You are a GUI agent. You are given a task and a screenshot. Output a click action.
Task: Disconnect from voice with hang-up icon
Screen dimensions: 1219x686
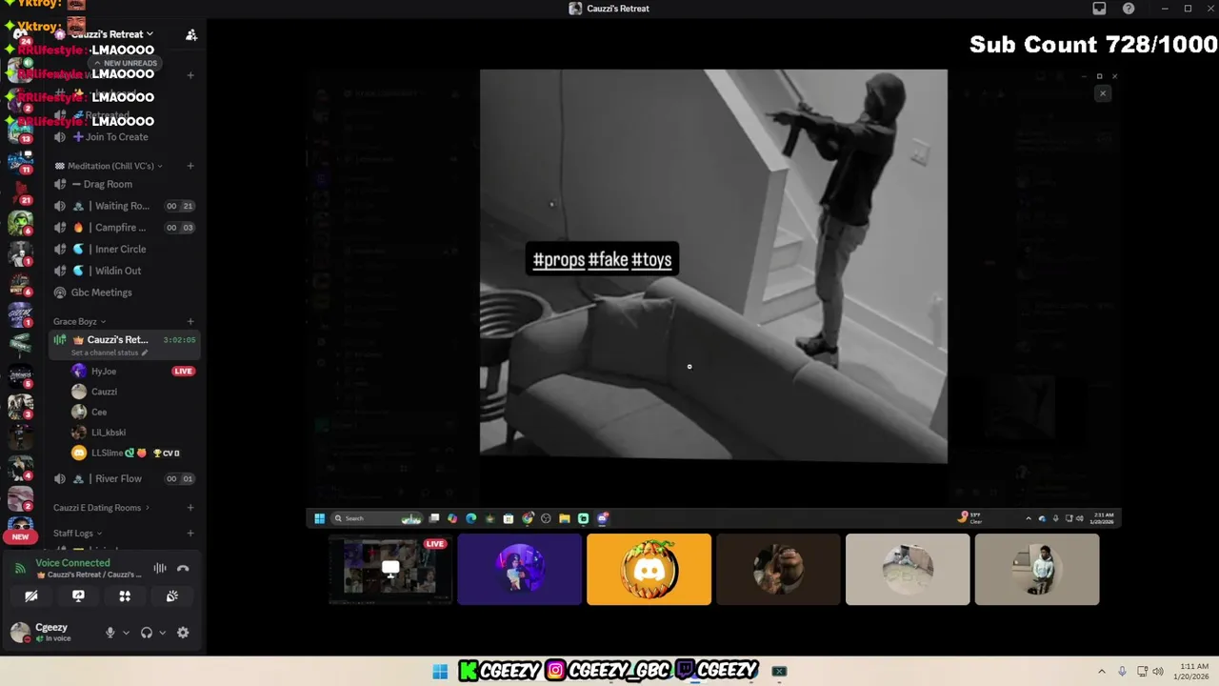click(183, 569)
